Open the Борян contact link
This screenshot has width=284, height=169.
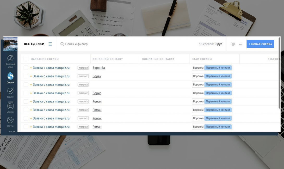pyautogui.click(x=97, y=76)
